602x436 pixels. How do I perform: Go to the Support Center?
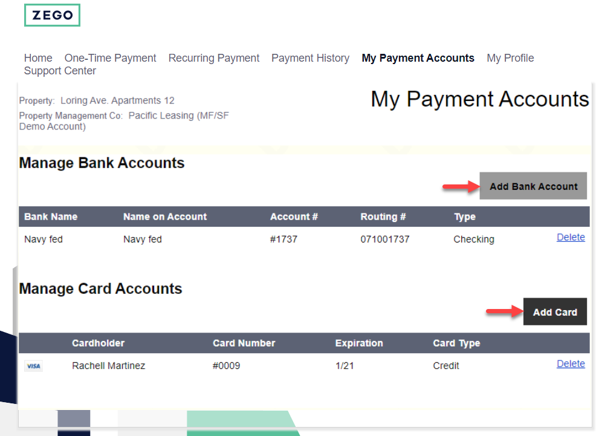point(60,71)
